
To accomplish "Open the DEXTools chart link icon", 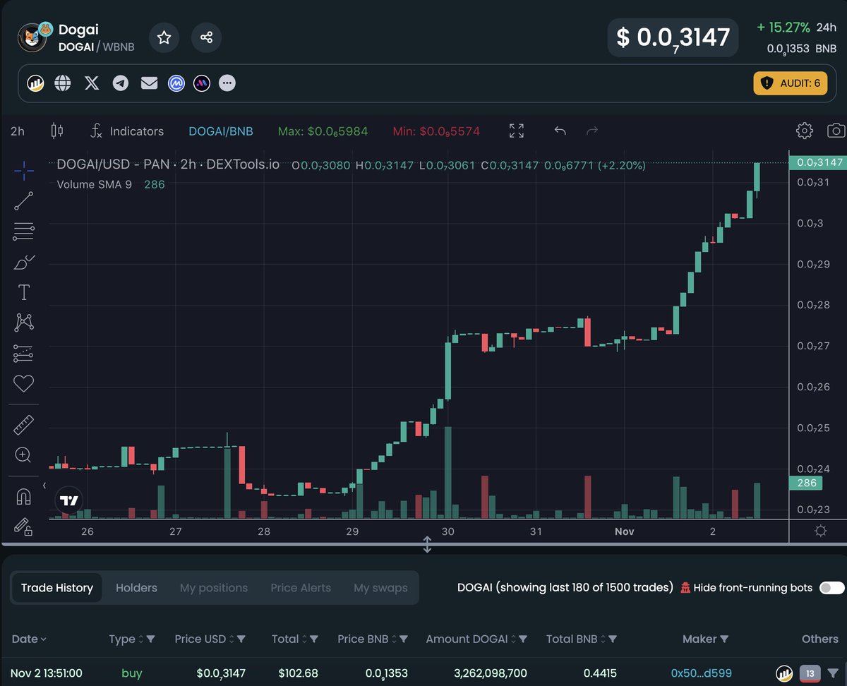I will (x=36, y=83).
